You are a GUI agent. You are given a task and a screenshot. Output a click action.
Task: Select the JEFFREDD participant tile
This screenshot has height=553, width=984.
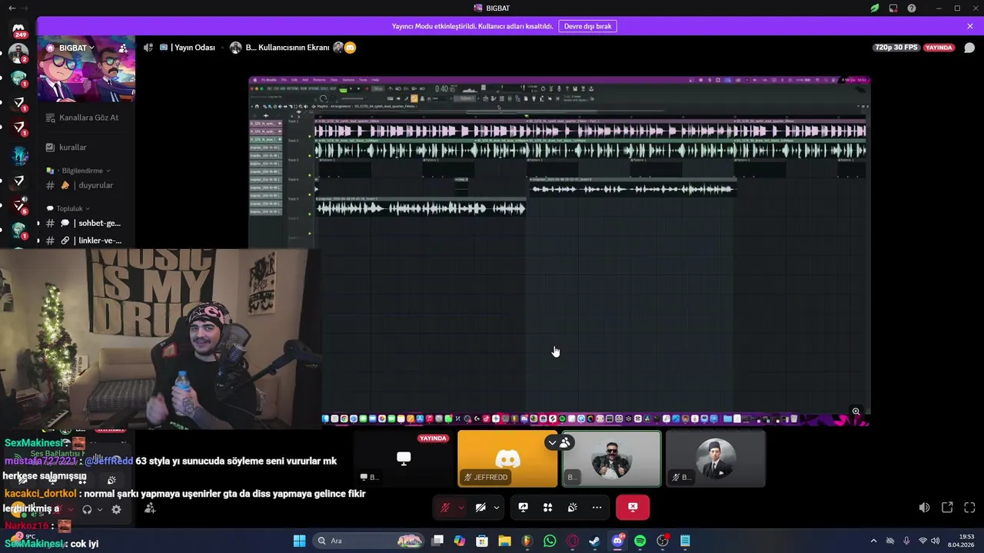[507, 459]
